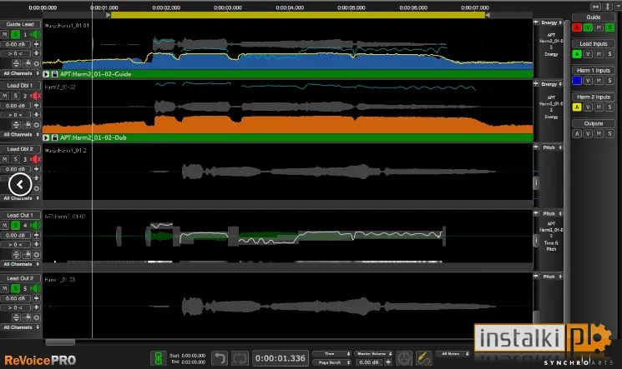This screenshot has height=369, width=622.
Task: Toggle the green V button in Guide group
Action: [588, 27]
